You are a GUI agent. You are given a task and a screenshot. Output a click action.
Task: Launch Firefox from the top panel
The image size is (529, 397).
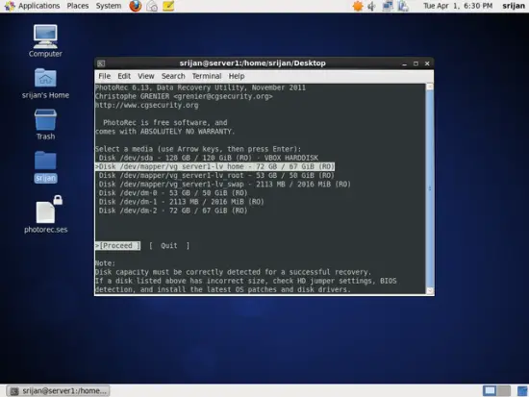[136, 6]
